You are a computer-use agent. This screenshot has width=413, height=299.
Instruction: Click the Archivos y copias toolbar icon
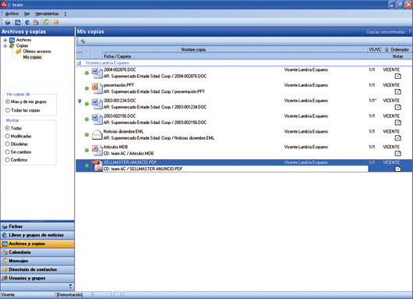click(17, 23)
